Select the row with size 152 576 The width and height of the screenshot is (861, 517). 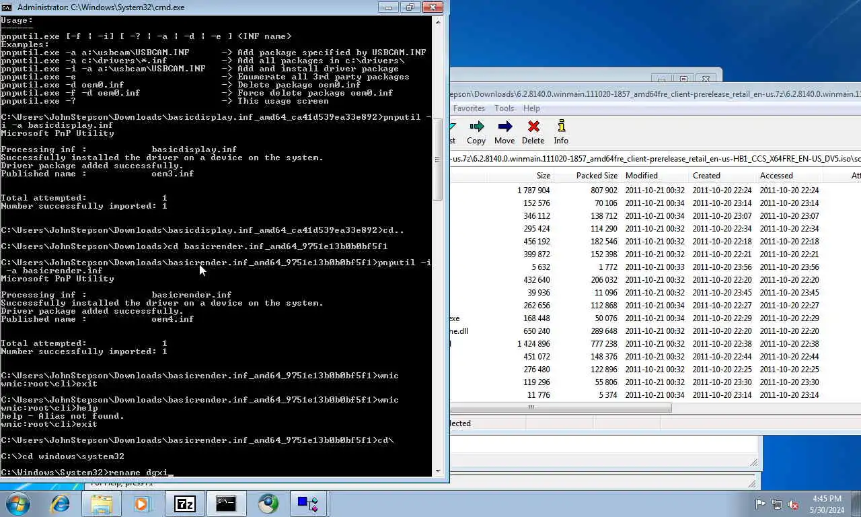(655, 203)
